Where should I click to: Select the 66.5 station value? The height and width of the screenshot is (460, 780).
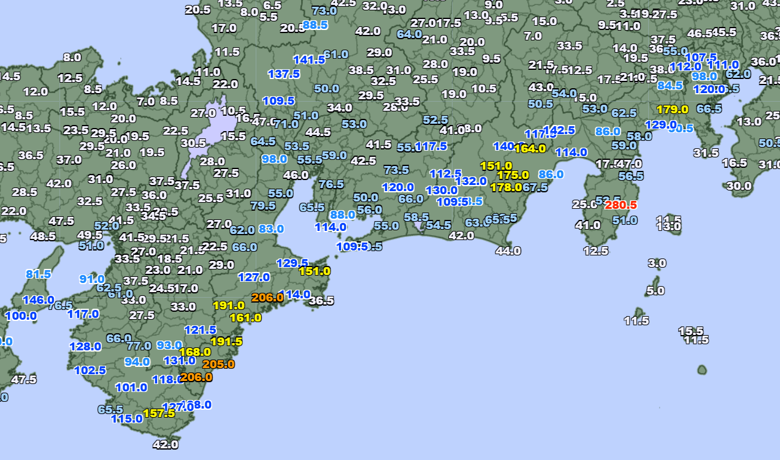click(x=709, y=108)
